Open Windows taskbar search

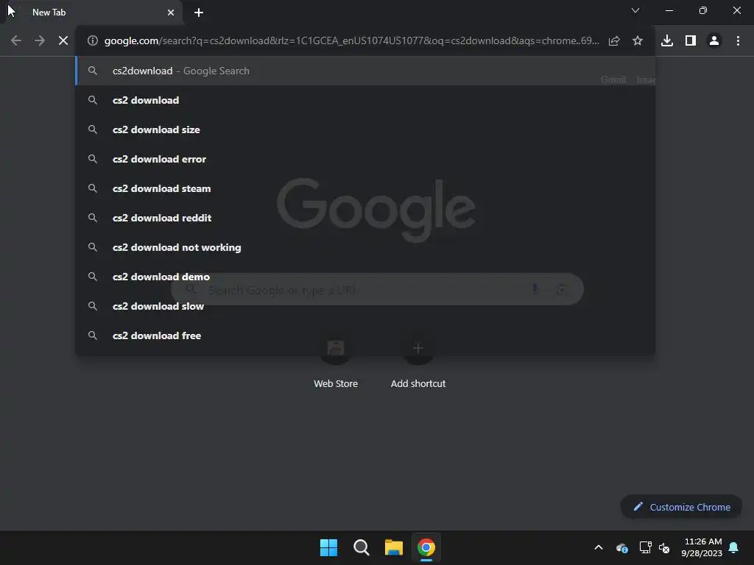pos(361,547)
